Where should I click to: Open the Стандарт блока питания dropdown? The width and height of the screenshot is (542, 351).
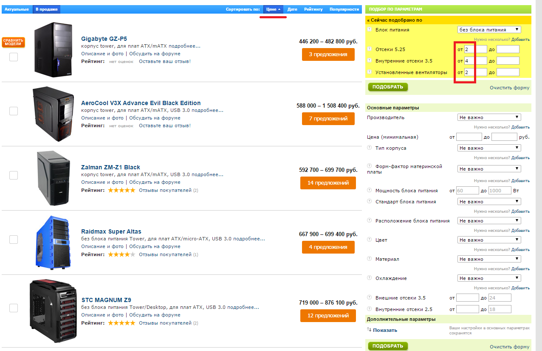point(489,202)
